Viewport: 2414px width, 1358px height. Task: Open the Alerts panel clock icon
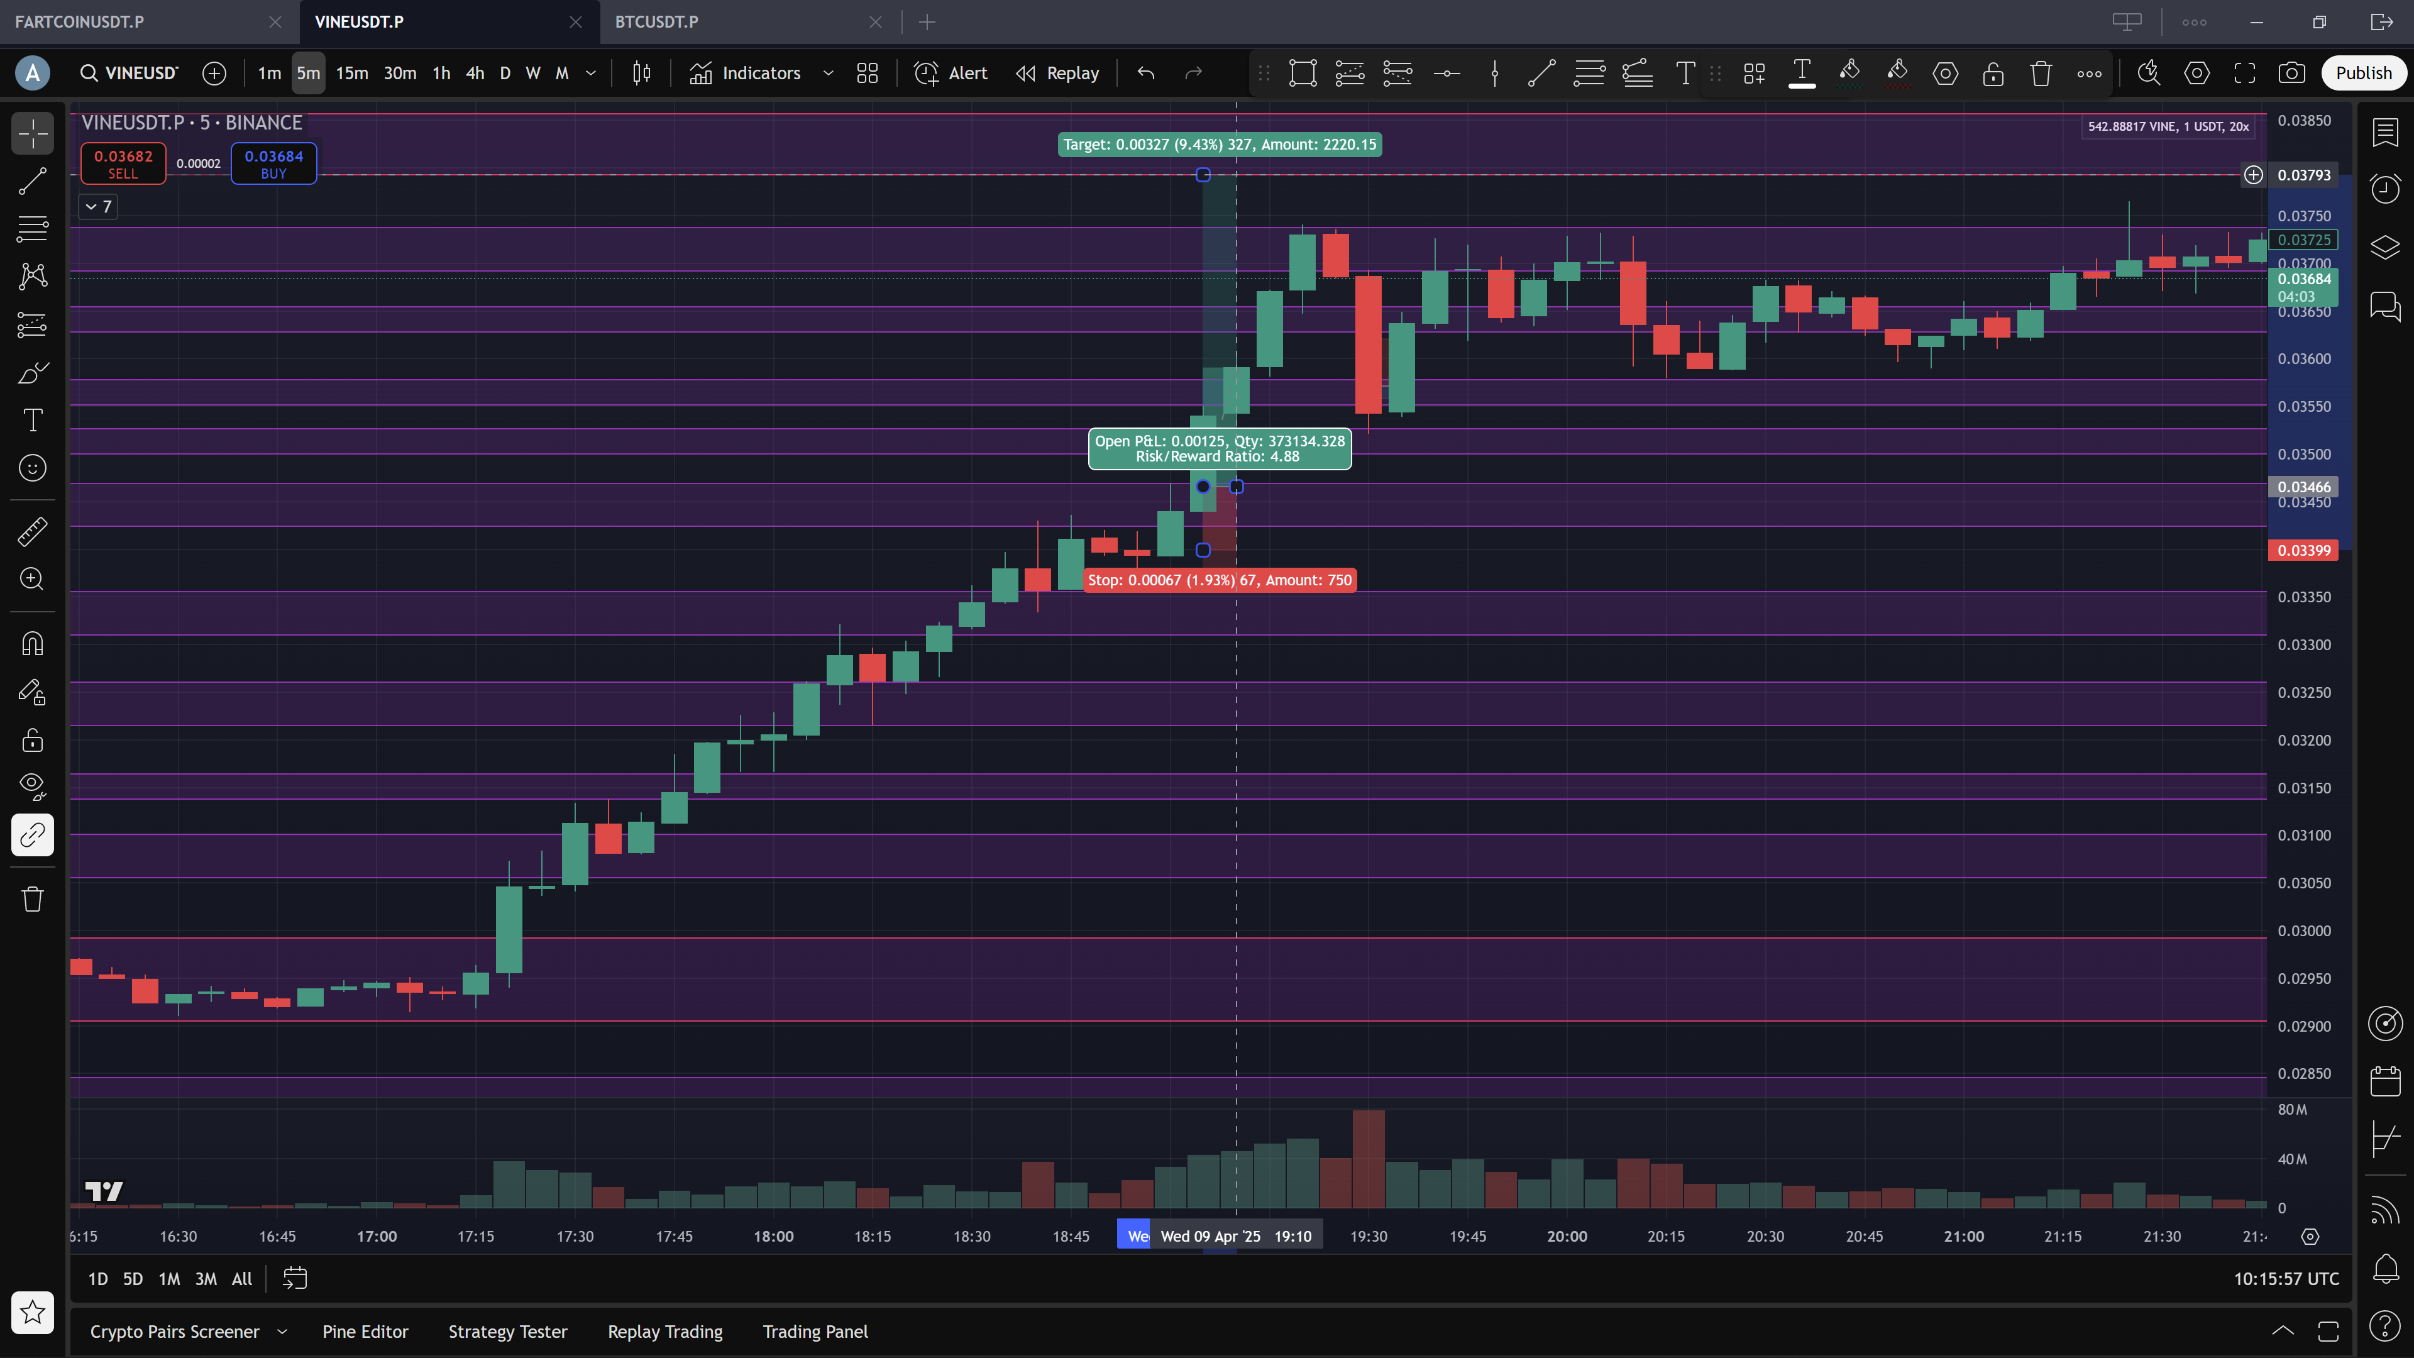click(x=2385, y=189)
